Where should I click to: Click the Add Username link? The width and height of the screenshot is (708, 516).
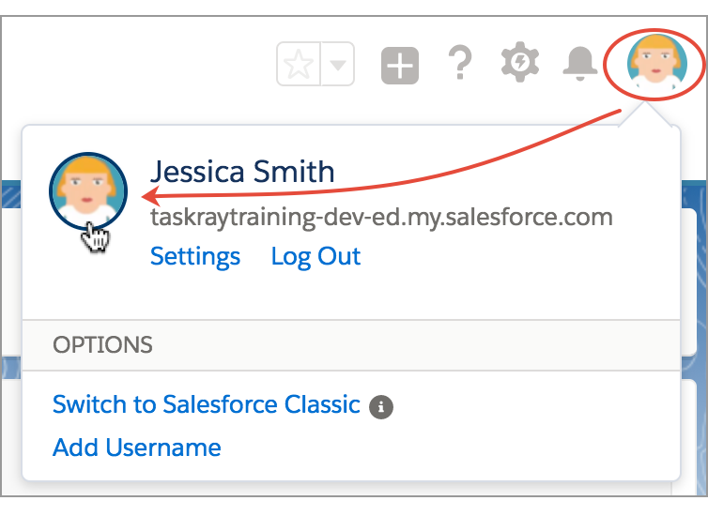click(x=137, y=448)
